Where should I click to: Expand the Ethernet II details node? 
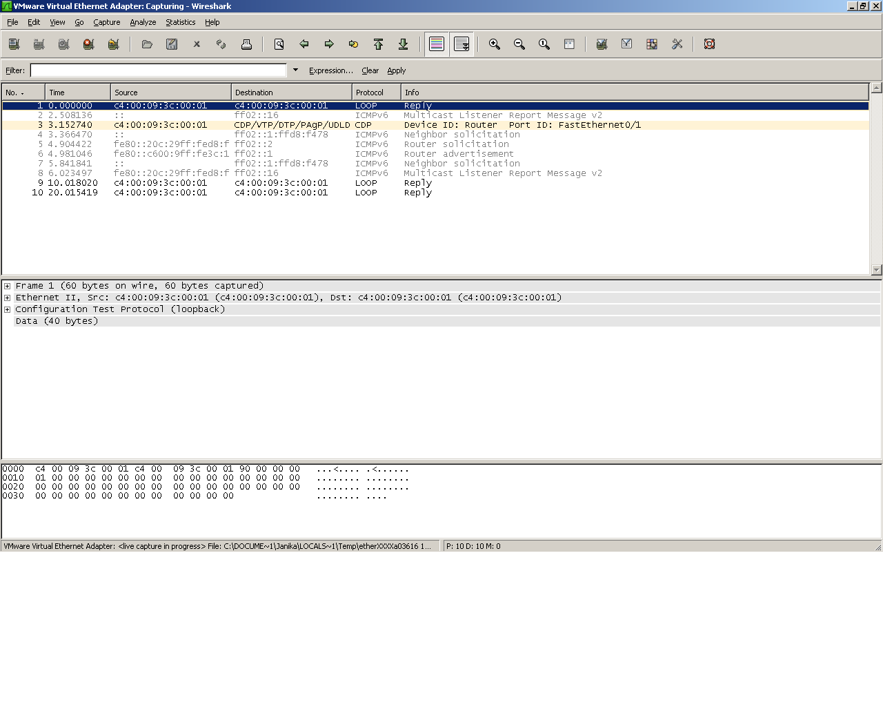[7, 298]
